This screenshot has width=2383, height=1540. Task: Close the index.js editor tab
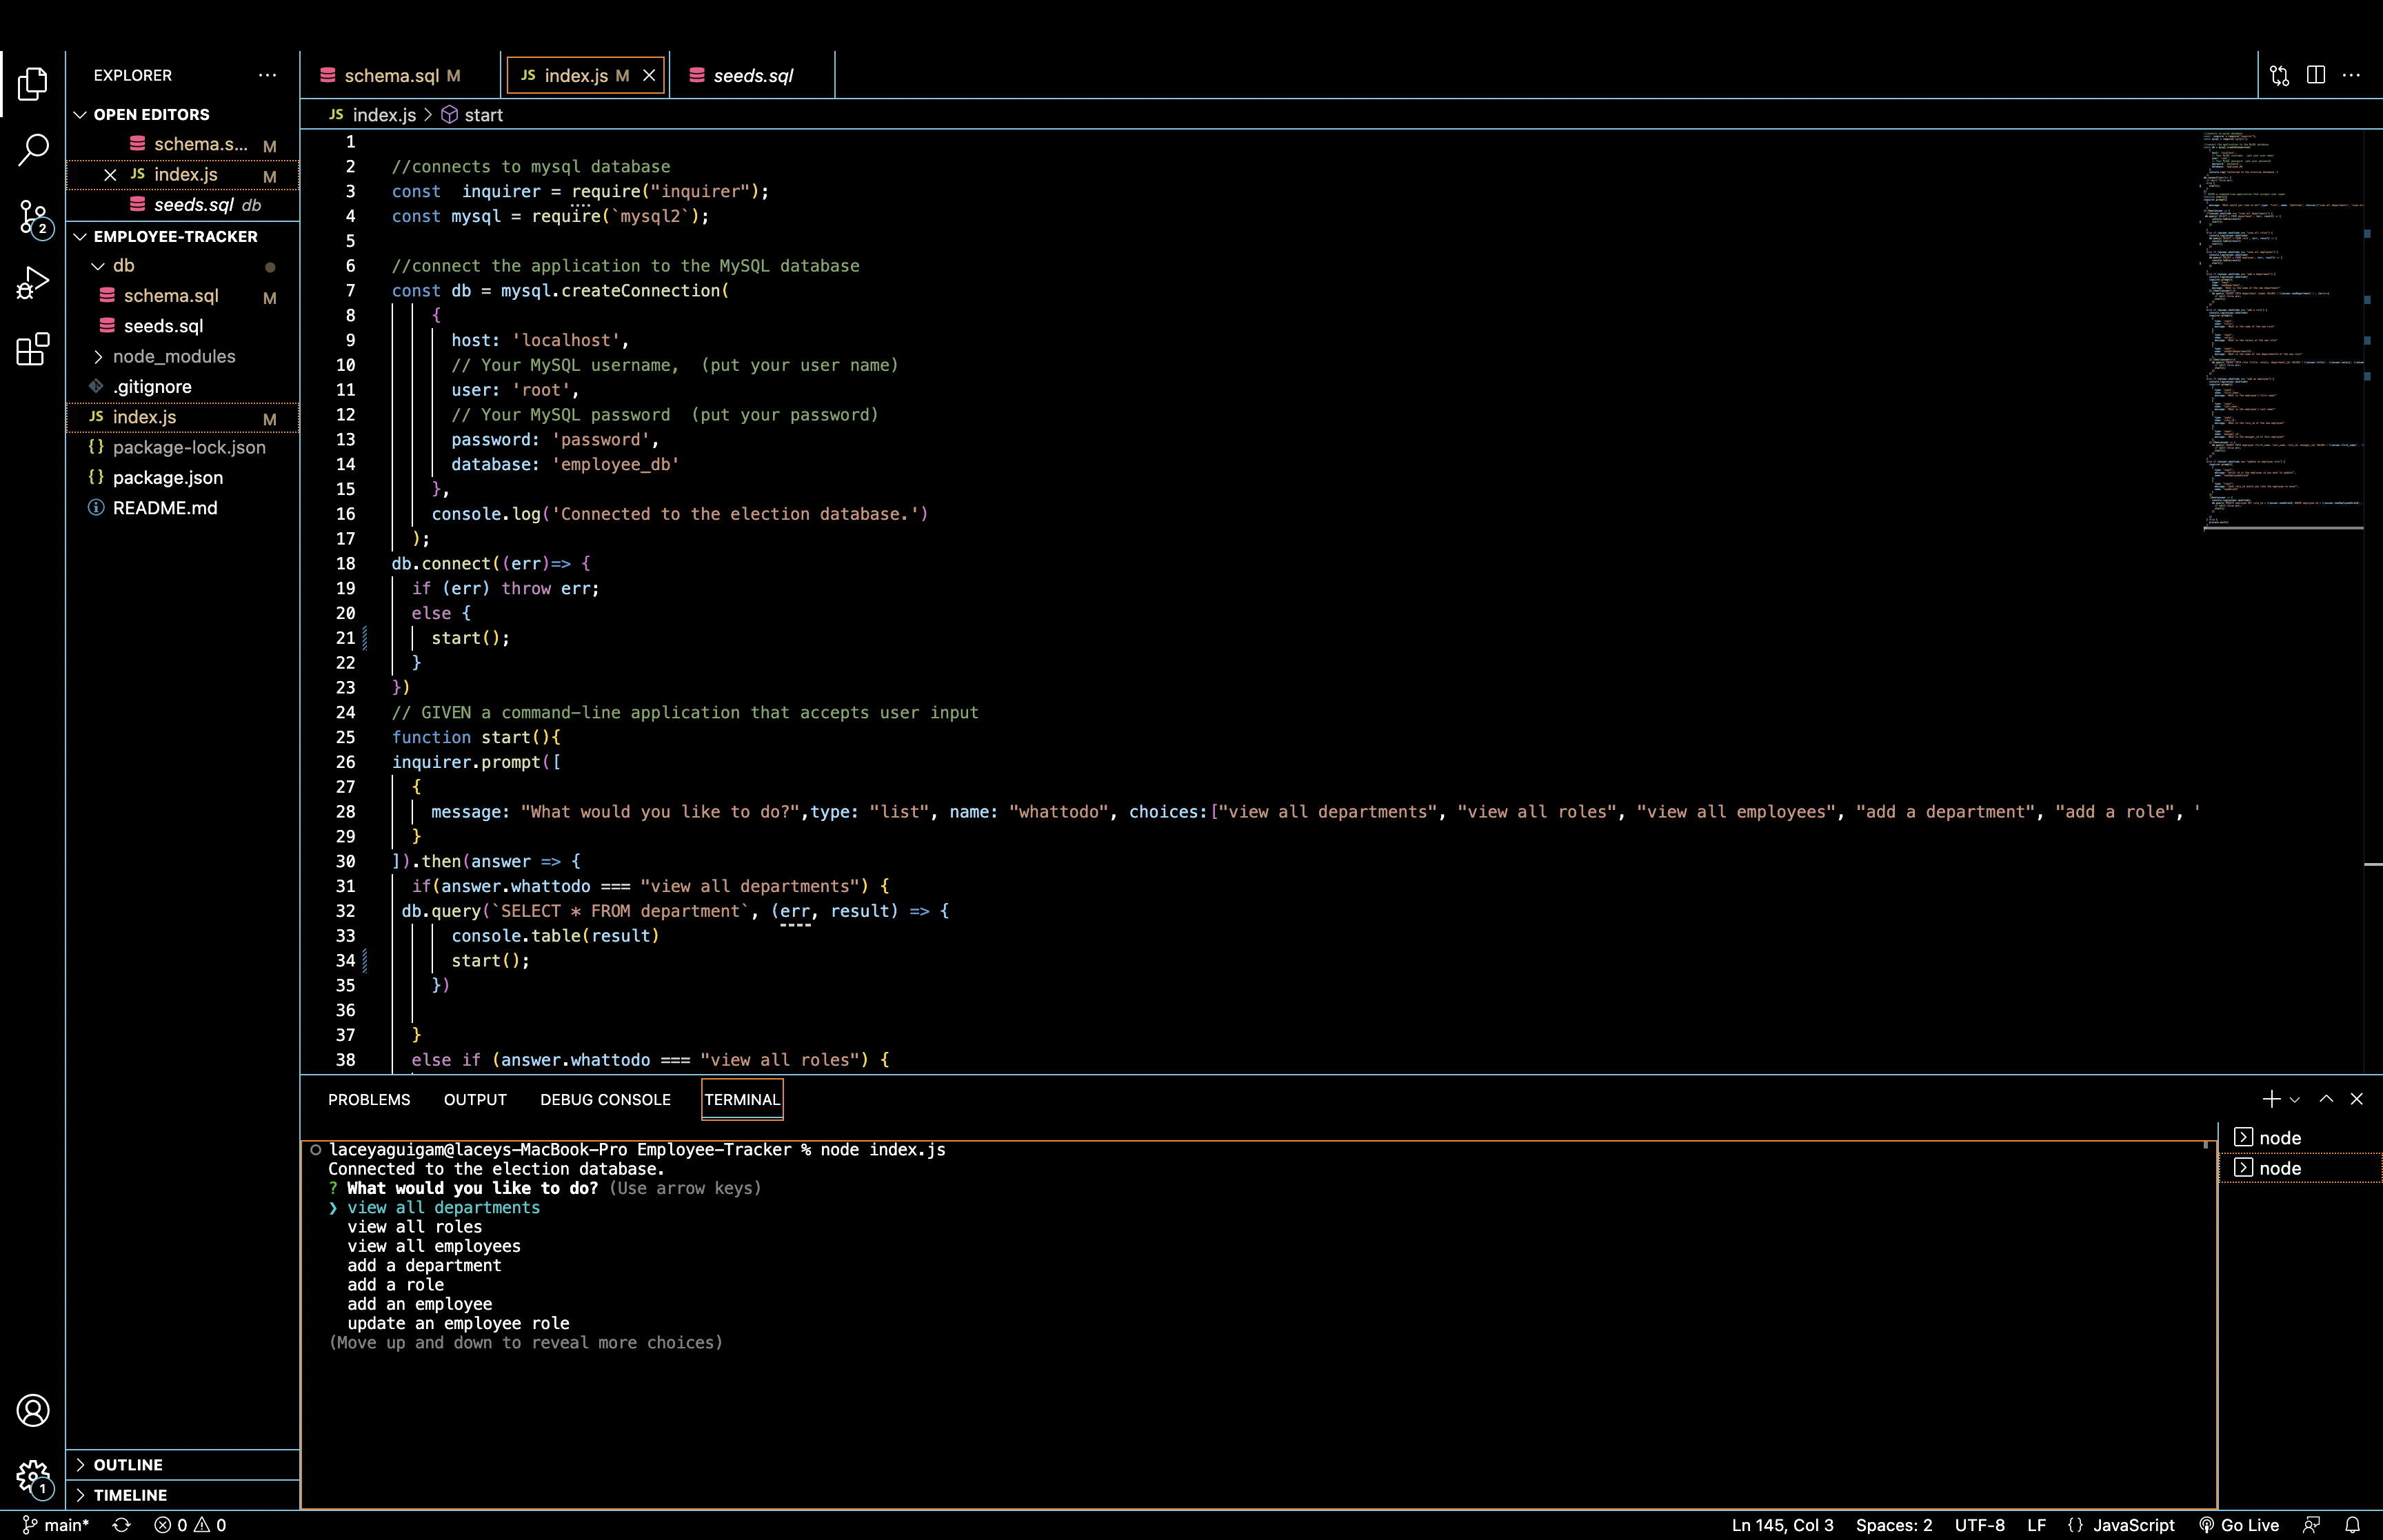(649, 75)
